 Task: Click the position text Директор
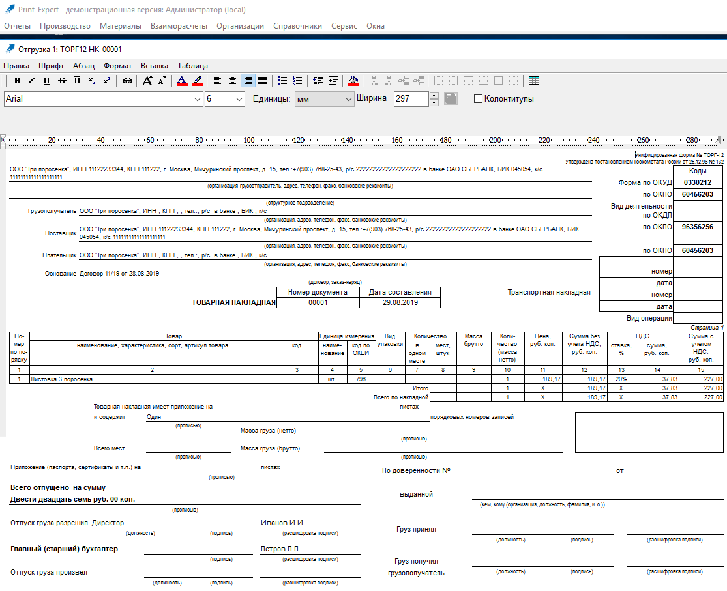pos(108,523)
